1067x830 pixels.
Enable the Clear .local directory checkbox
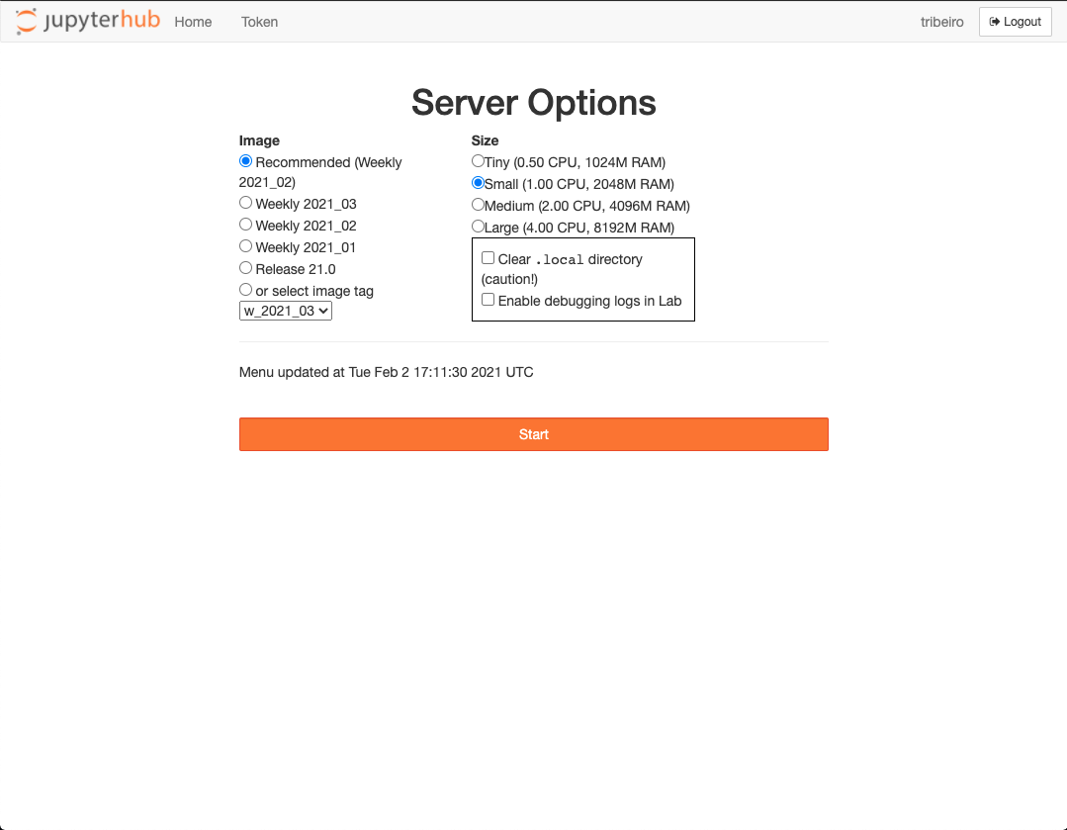click(x=488, y=257)
